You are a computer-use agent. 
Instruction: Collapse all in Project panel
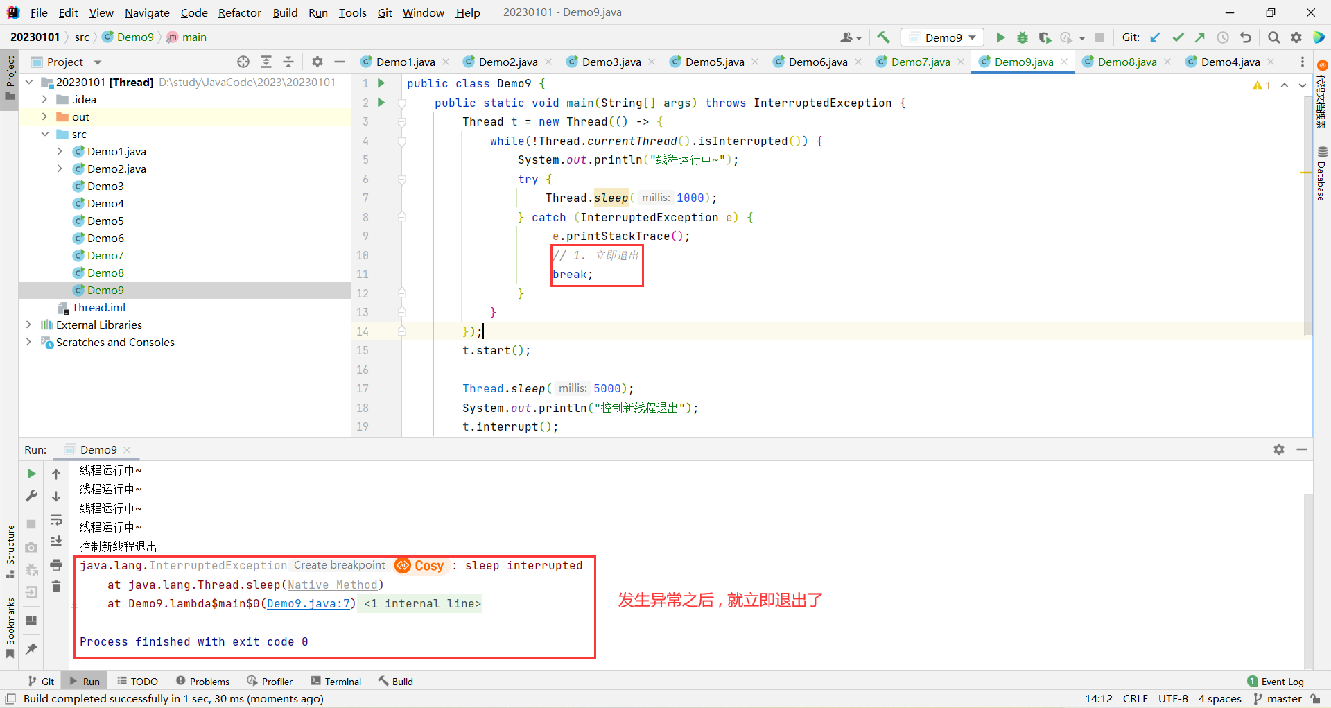[288, 62]
